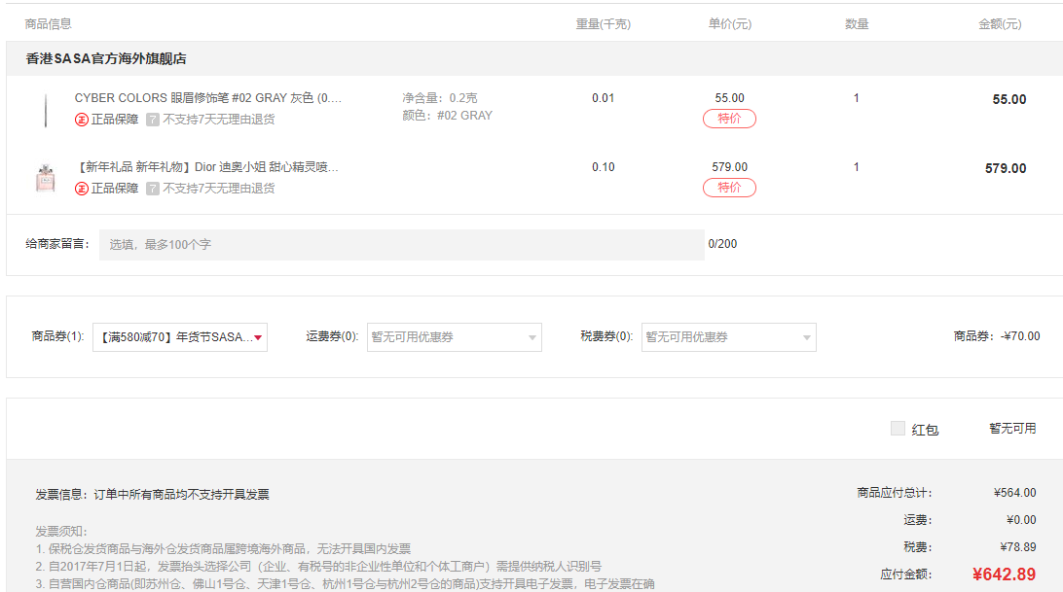Click the 0.10 weight value
Image resolution: width=1063 pixels, height=592 pixels.
pyautogui.click(x=603, y=167)
